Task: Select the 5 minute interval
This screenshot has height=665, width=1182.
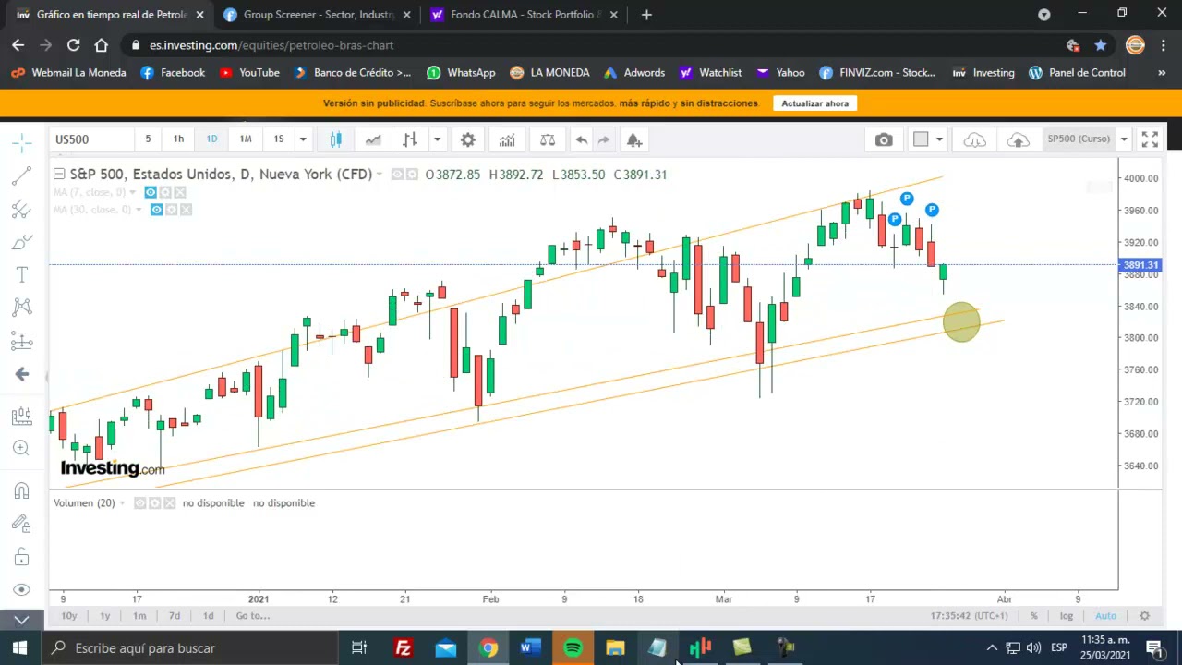Action: pos(148,139)
